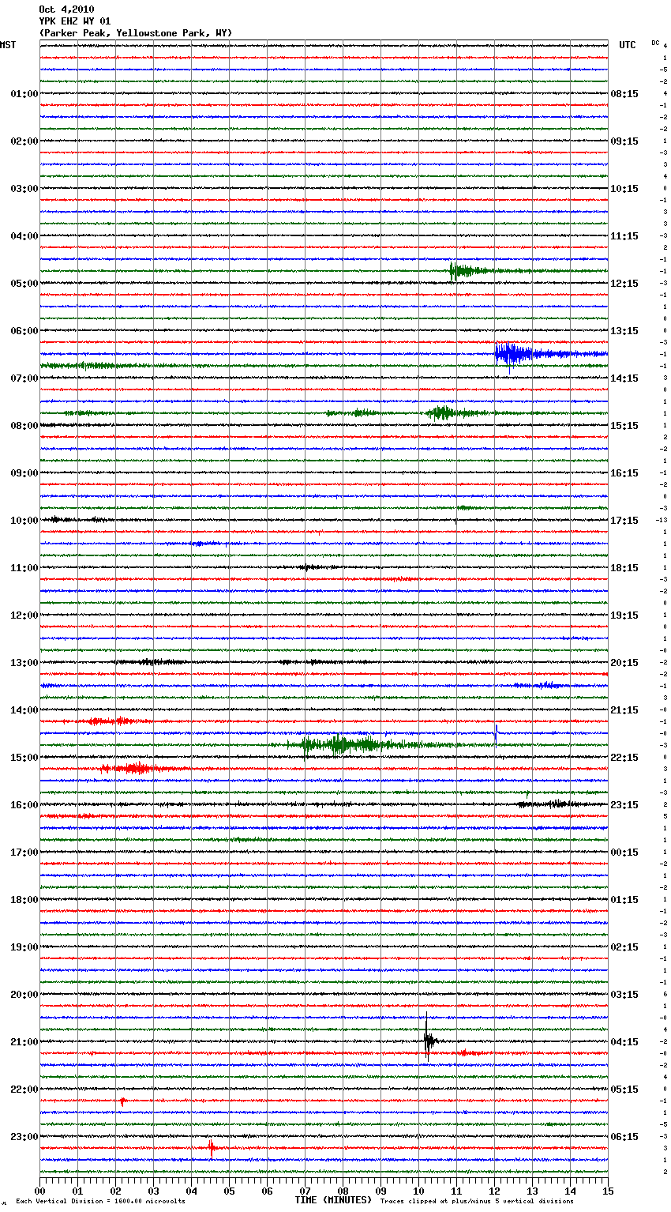Select the 21:00 MST row label

[x=24, y=1042]
